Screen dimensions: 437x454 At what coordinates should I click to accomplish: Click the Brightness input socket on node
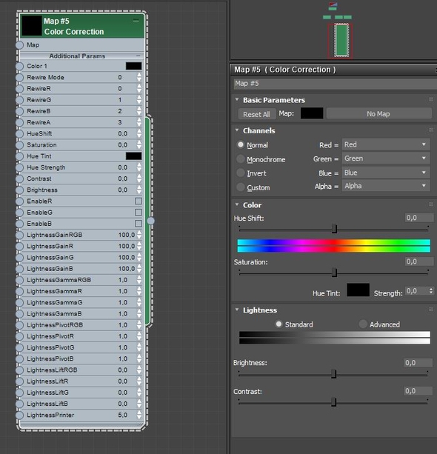[x=19, y=190]
